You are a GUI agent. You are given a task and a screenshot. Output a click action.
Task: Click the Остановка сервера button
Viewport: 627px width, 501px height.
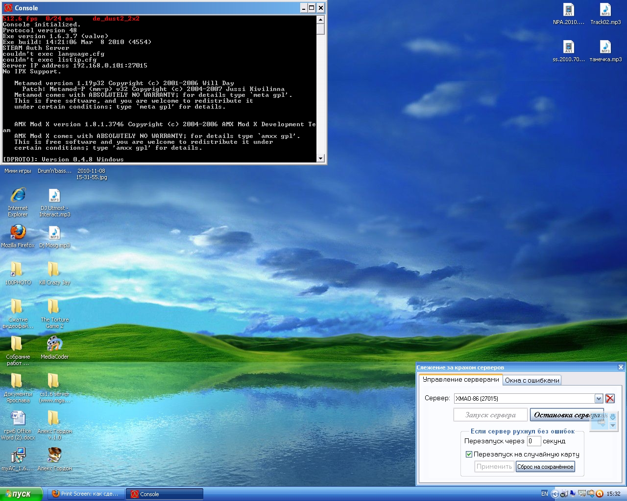point(567,415)
